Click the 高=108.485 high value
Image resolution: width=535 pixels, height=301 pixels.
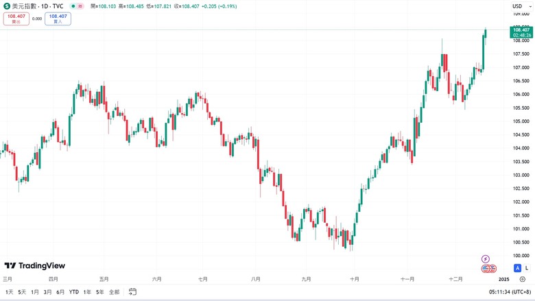click(x=131, y=6)
